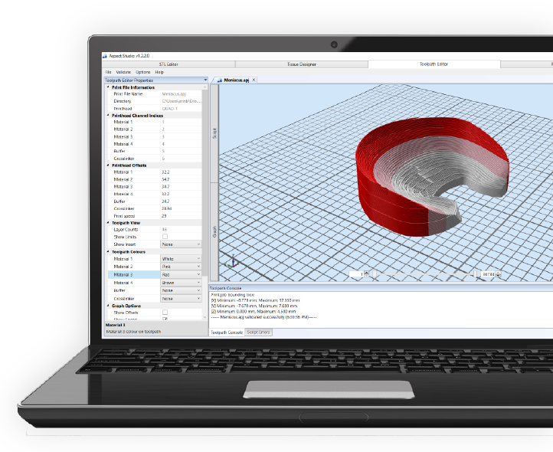Open the vertical Graph side tab
The width and height of the screenshot is (553, 452).
(214, 232)
